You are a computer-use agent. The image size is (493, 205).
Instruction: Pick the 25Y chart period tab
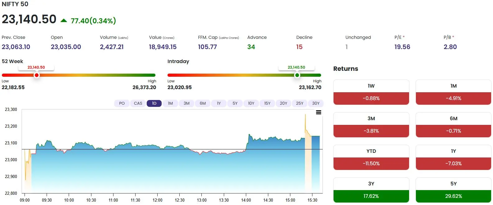tap(300, 103)
